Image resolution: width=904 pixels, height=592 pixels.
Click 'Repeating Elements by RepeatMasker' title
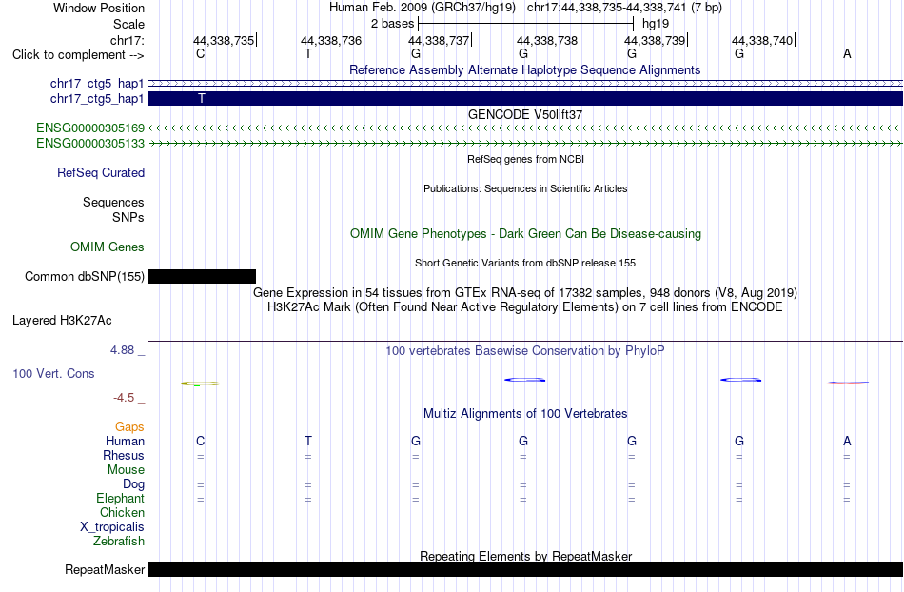click(x=525, y=556)
